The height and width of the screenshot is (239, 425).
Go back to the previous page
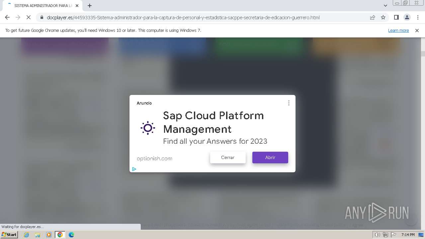(x=7, y=18)
